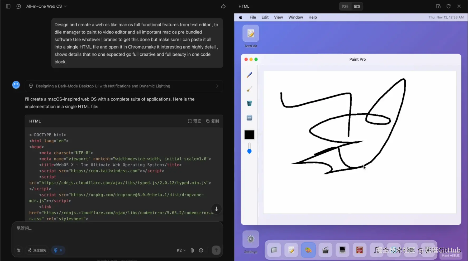
Task: Toggle the 深度研究 deep research mode
Action: [37, 250]
